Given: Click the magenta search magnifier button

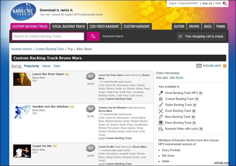Looking at the screenshot, I should point(93,36).
